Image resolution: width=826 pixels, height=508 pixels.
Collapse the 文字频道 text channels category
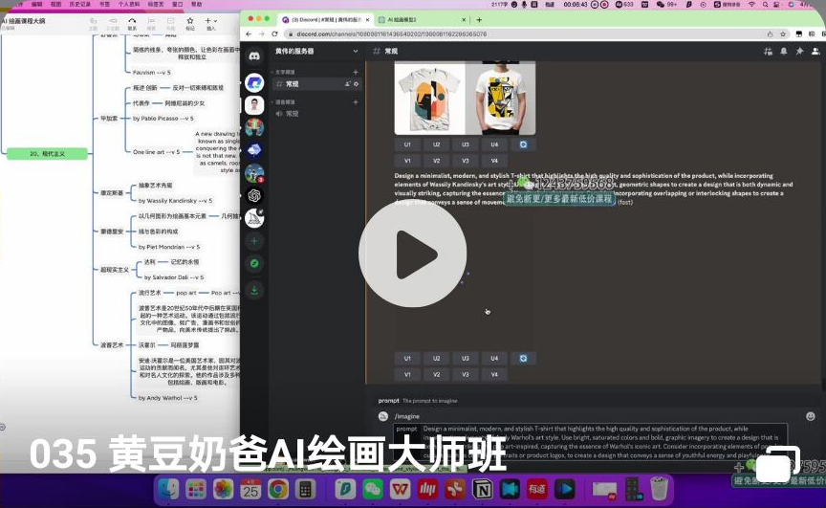pos(284,73)
